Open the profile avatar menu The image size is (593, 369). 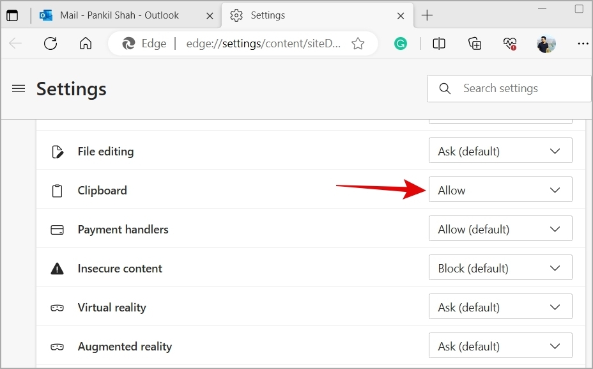click(546, 43)
